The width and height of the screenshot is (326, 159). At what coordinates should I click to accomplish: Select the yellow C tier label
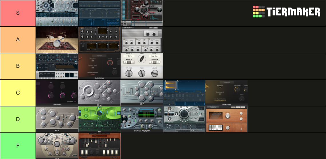(18, 93)
